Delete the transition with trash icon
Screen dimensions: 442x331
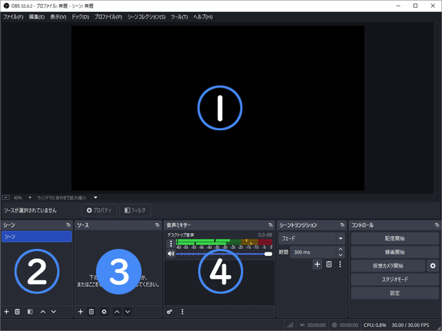[x=329, y=264]
